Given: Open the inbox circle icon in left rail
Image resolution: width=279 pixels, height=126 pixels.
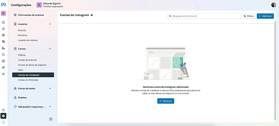Looking at the screenshot, I should click(3, 55).
